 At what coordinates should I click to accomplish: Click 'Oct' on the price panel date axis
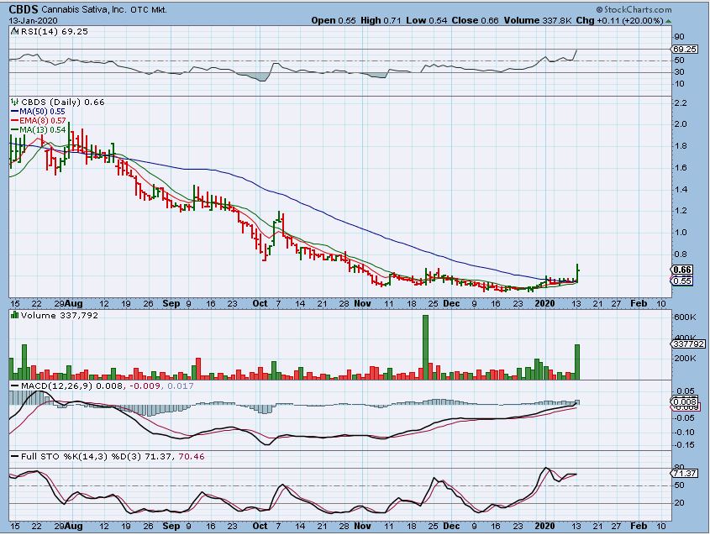pos(260,303)
